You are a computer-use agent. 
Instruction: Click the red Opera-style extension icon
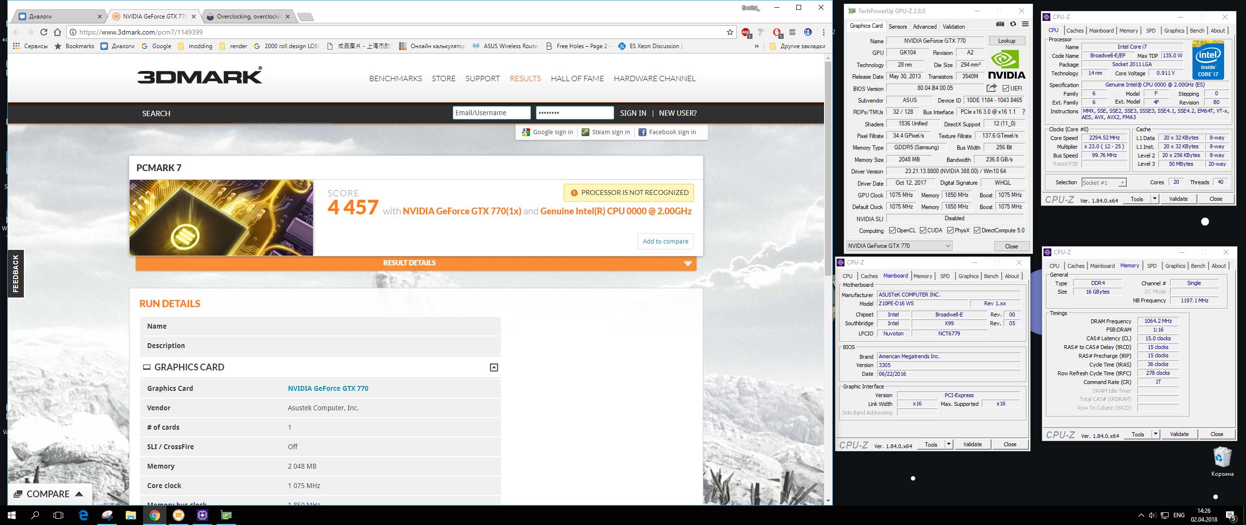(777, 33)
